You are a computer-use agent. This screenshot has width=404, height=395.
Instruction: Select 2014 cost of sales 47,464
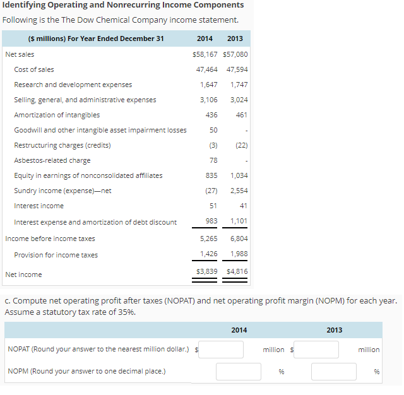(206, 69)
